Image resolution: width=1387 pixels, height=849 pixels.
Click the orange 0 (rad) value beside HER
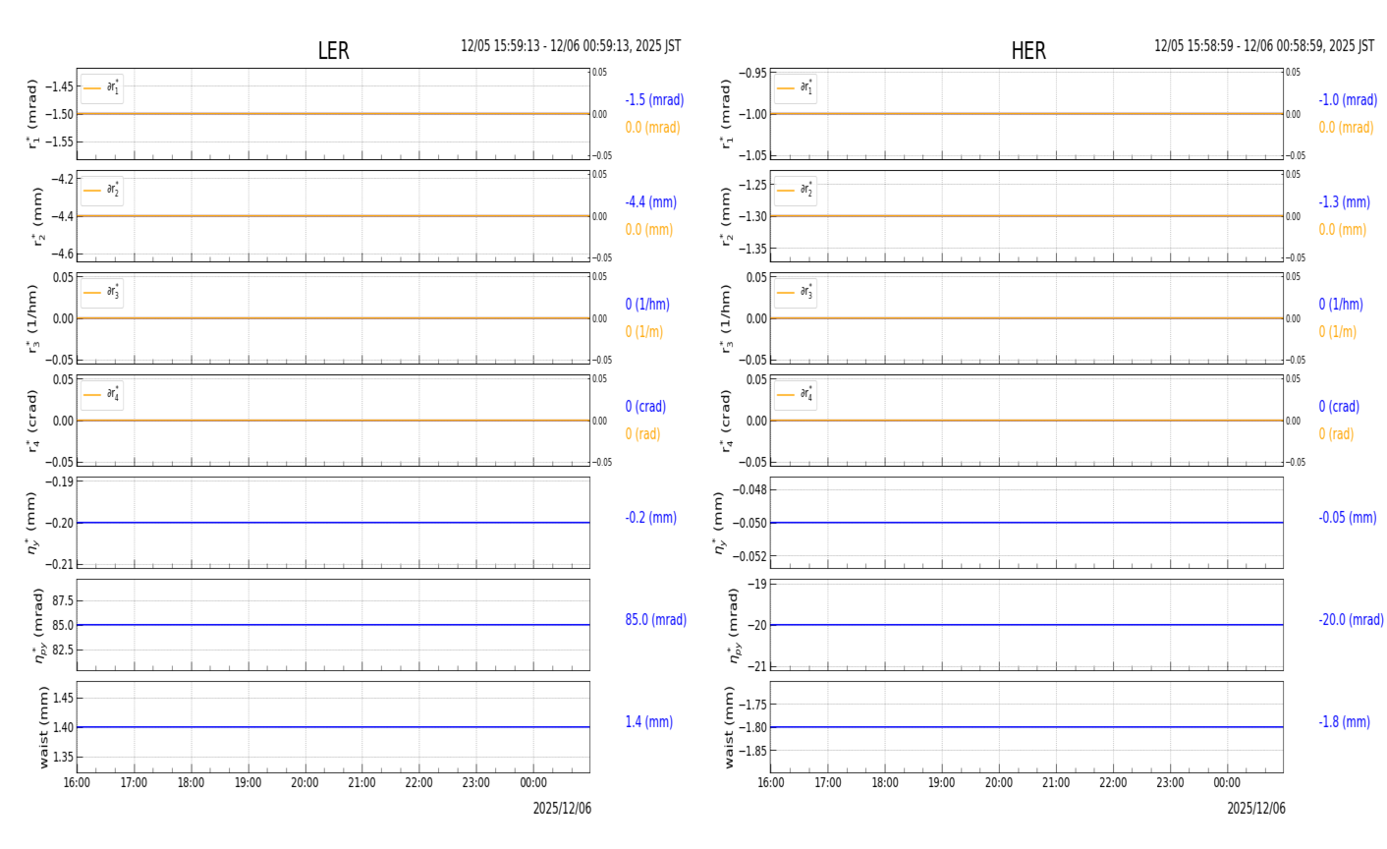(1337, 434)
